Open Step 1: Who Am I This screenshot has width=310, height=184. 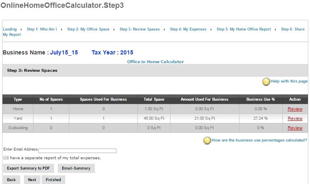[42, 29]
